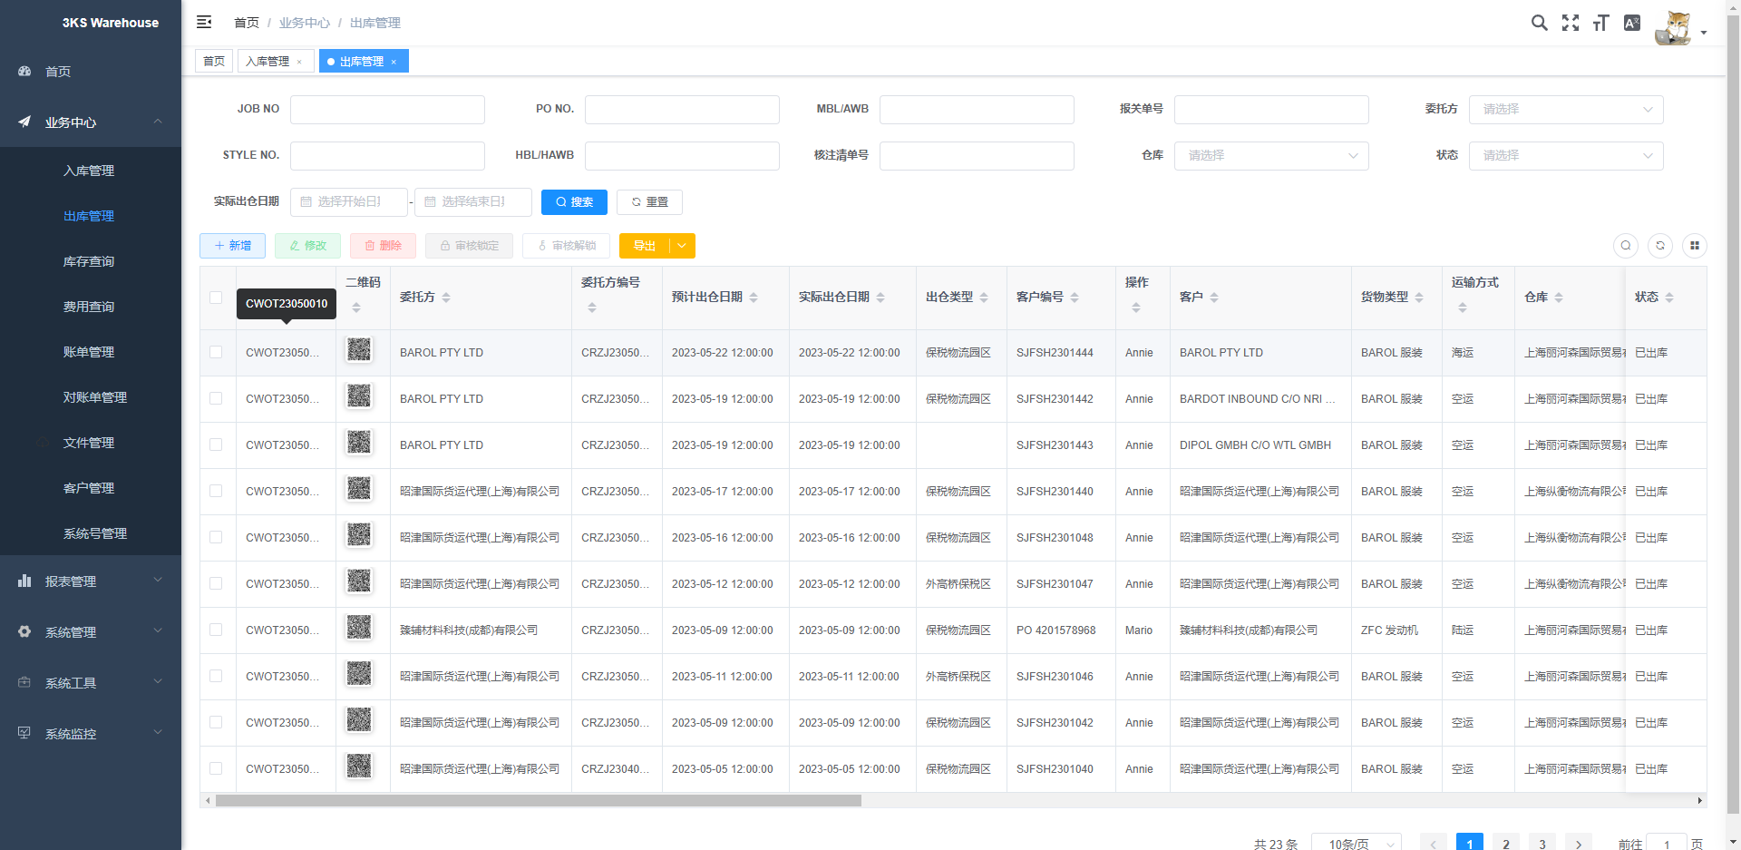Open column display settings grid icon

tap(1695, 245)
